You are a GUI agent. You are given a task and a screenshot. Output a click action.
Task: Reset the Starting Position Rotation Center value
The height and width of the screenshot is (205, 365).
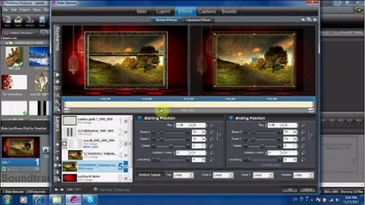(212, 153)
